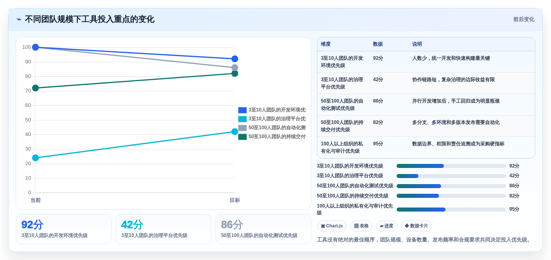This screenshot has height=260, width=551.
Task: Click the text 数据边界、权限和责任追溯成为采购硬指标
Action: click(458, 144)
